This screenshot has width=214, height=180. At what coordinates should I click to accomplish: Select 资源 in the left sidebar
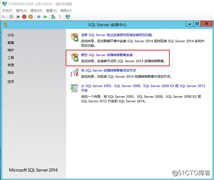[11, 65]
